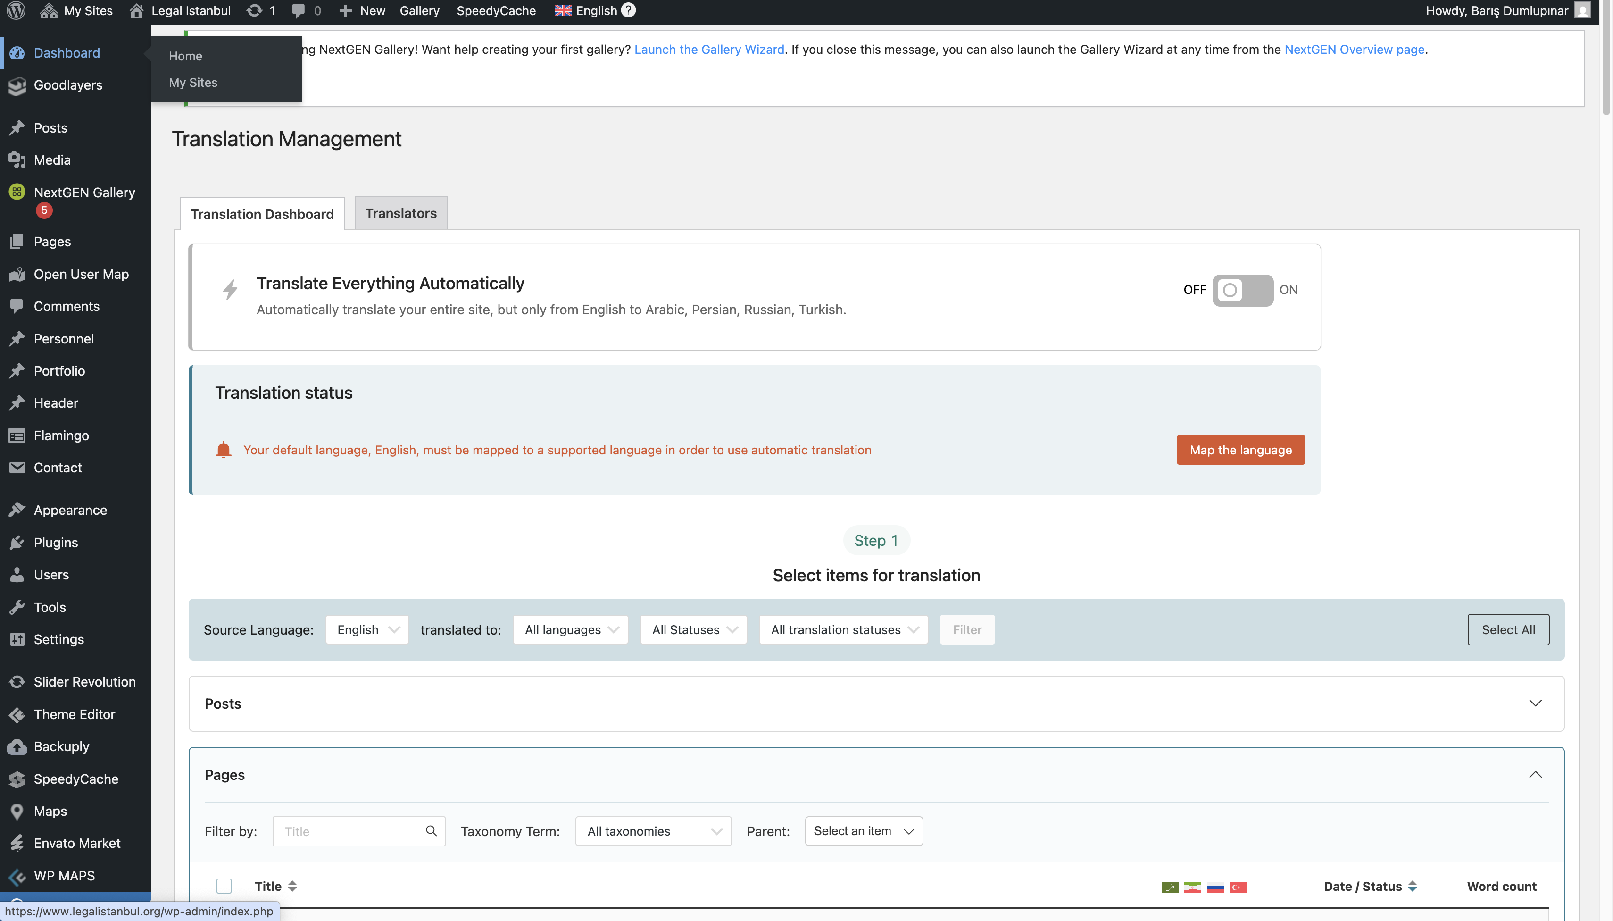Open the All Statuses dropdown
The width and height of the screenshot is (1613, 921).
pos(694,629)
